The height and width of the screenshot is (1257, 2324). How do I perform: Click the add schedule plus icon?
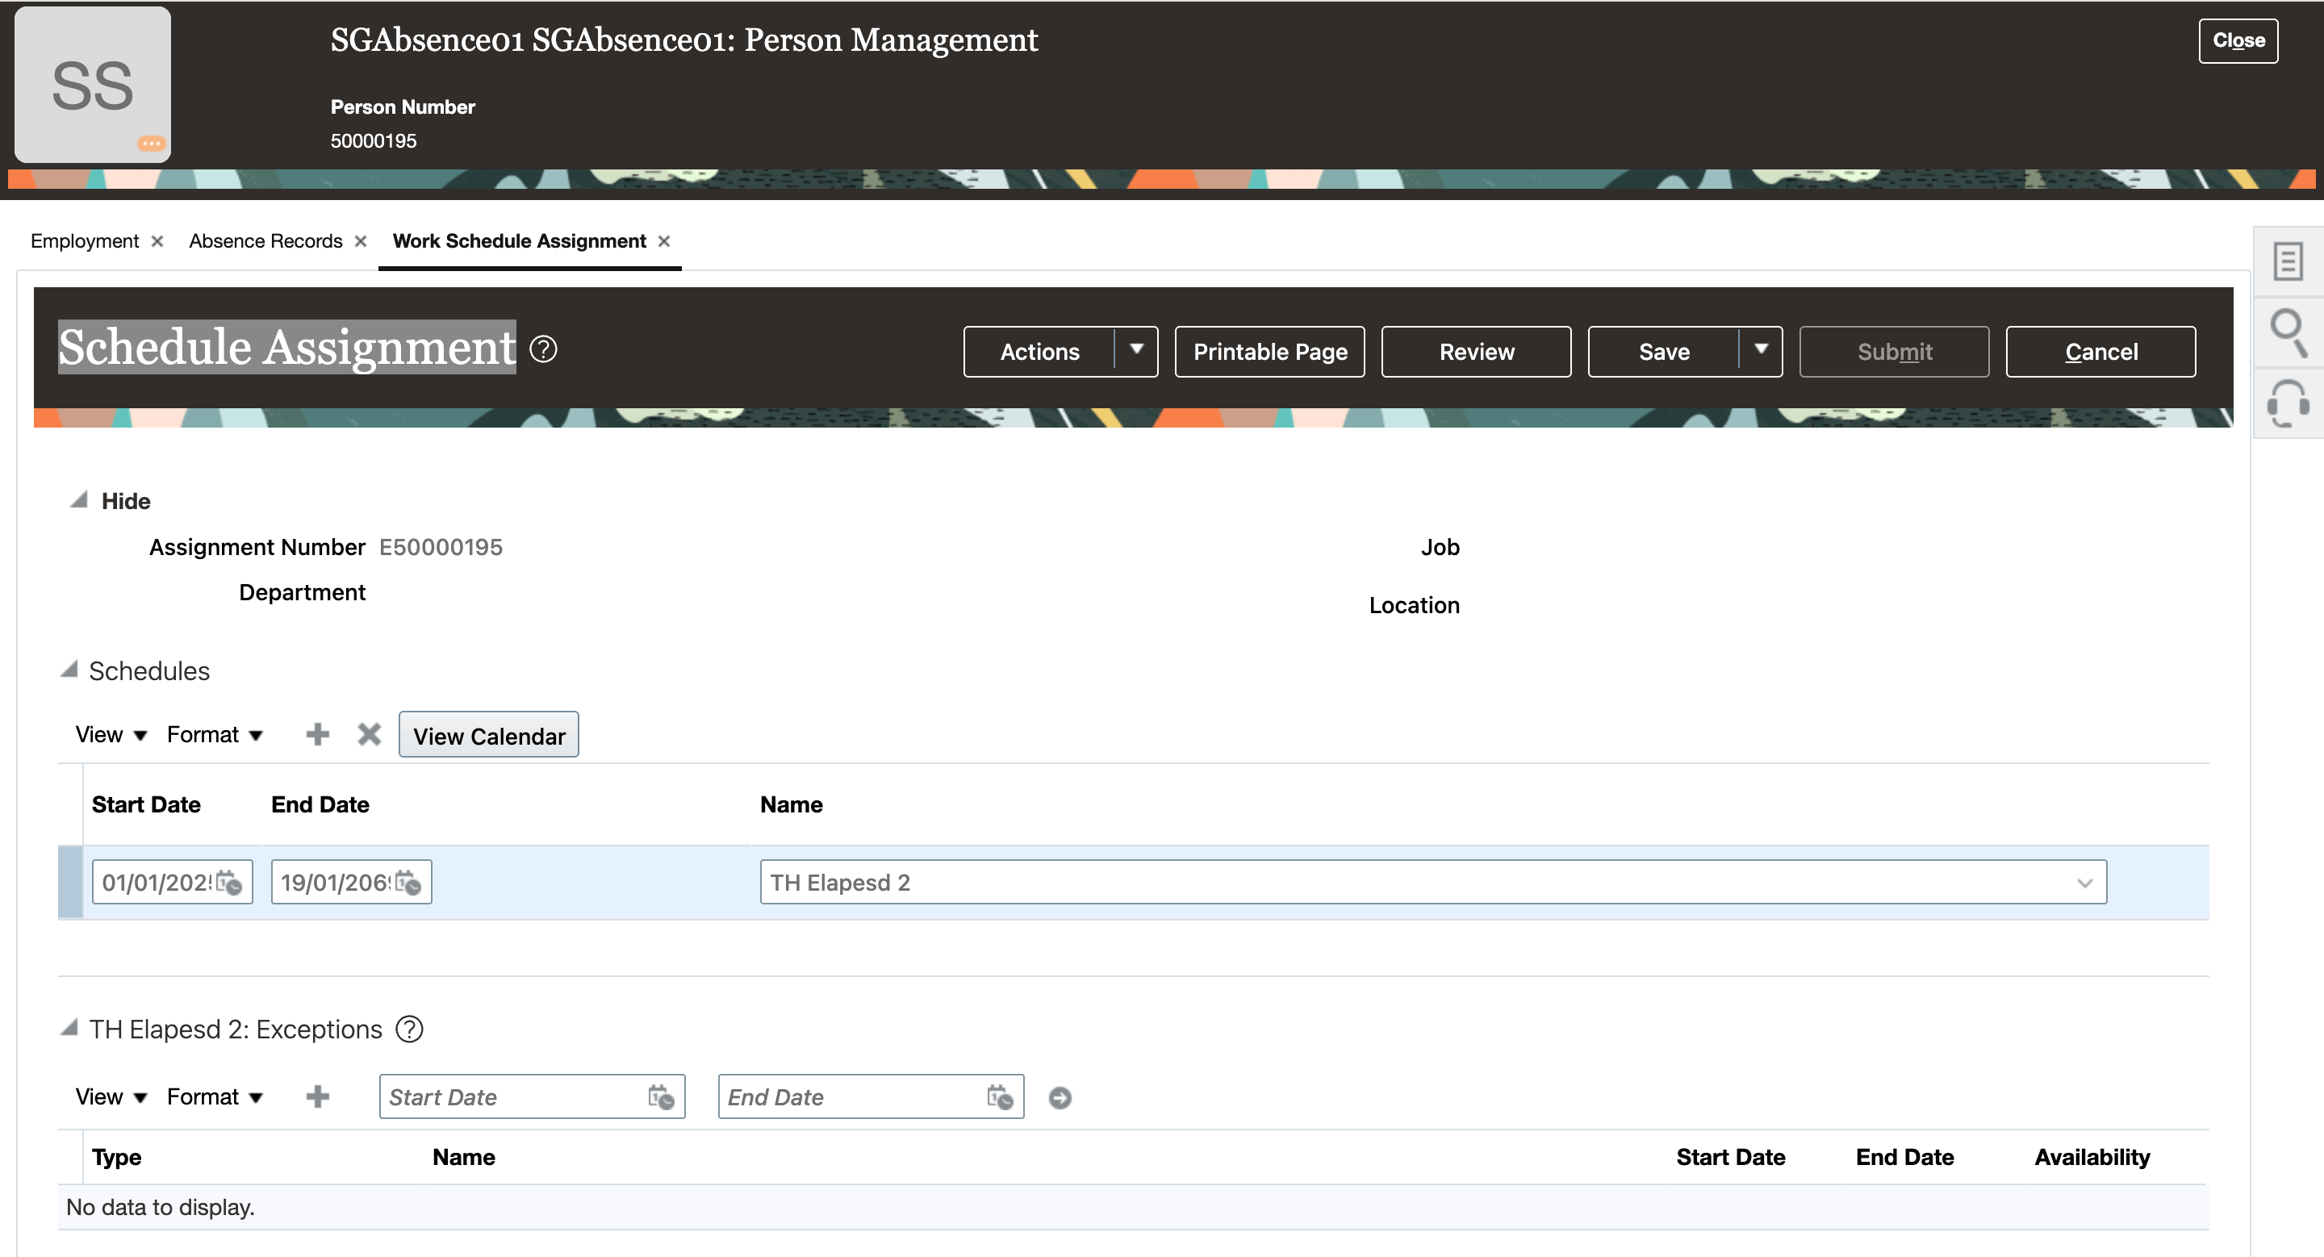316,735
